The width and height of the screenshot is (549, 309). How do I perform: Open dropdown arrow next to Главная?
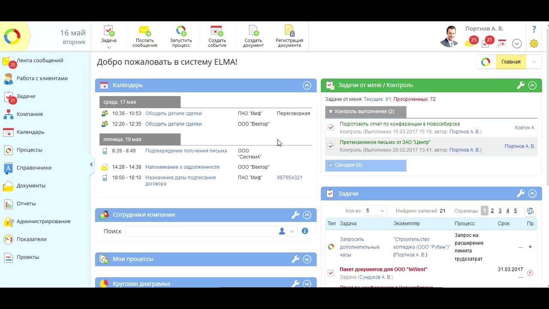[534, 62]
